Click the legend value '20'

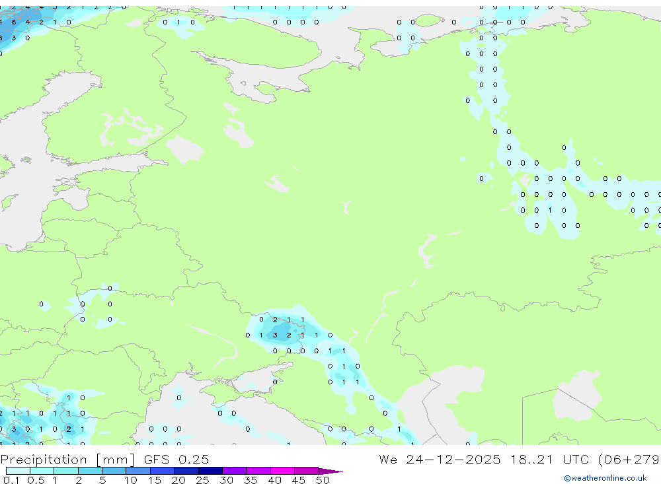pyautogui.click(x=178, y=480)
